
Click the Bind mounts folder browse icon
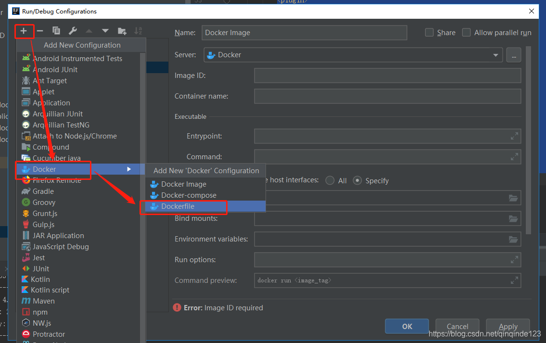[513, 219]
